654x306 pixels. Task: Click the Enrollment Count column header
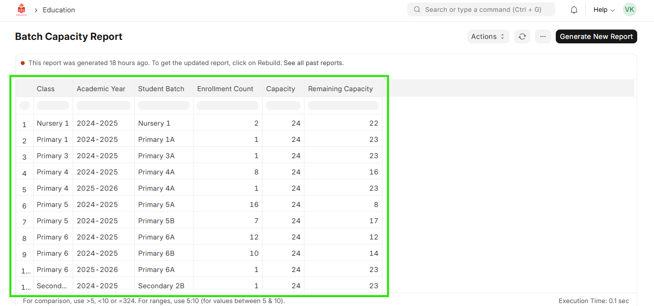(x=225, y=89)
